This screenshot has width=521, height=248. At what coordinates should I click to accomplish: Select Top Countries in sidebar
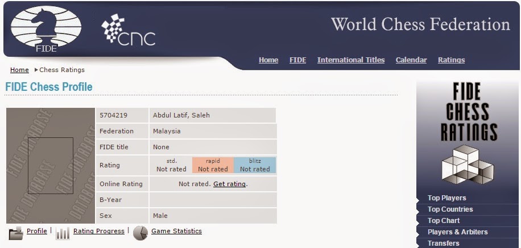coord(450,209)
